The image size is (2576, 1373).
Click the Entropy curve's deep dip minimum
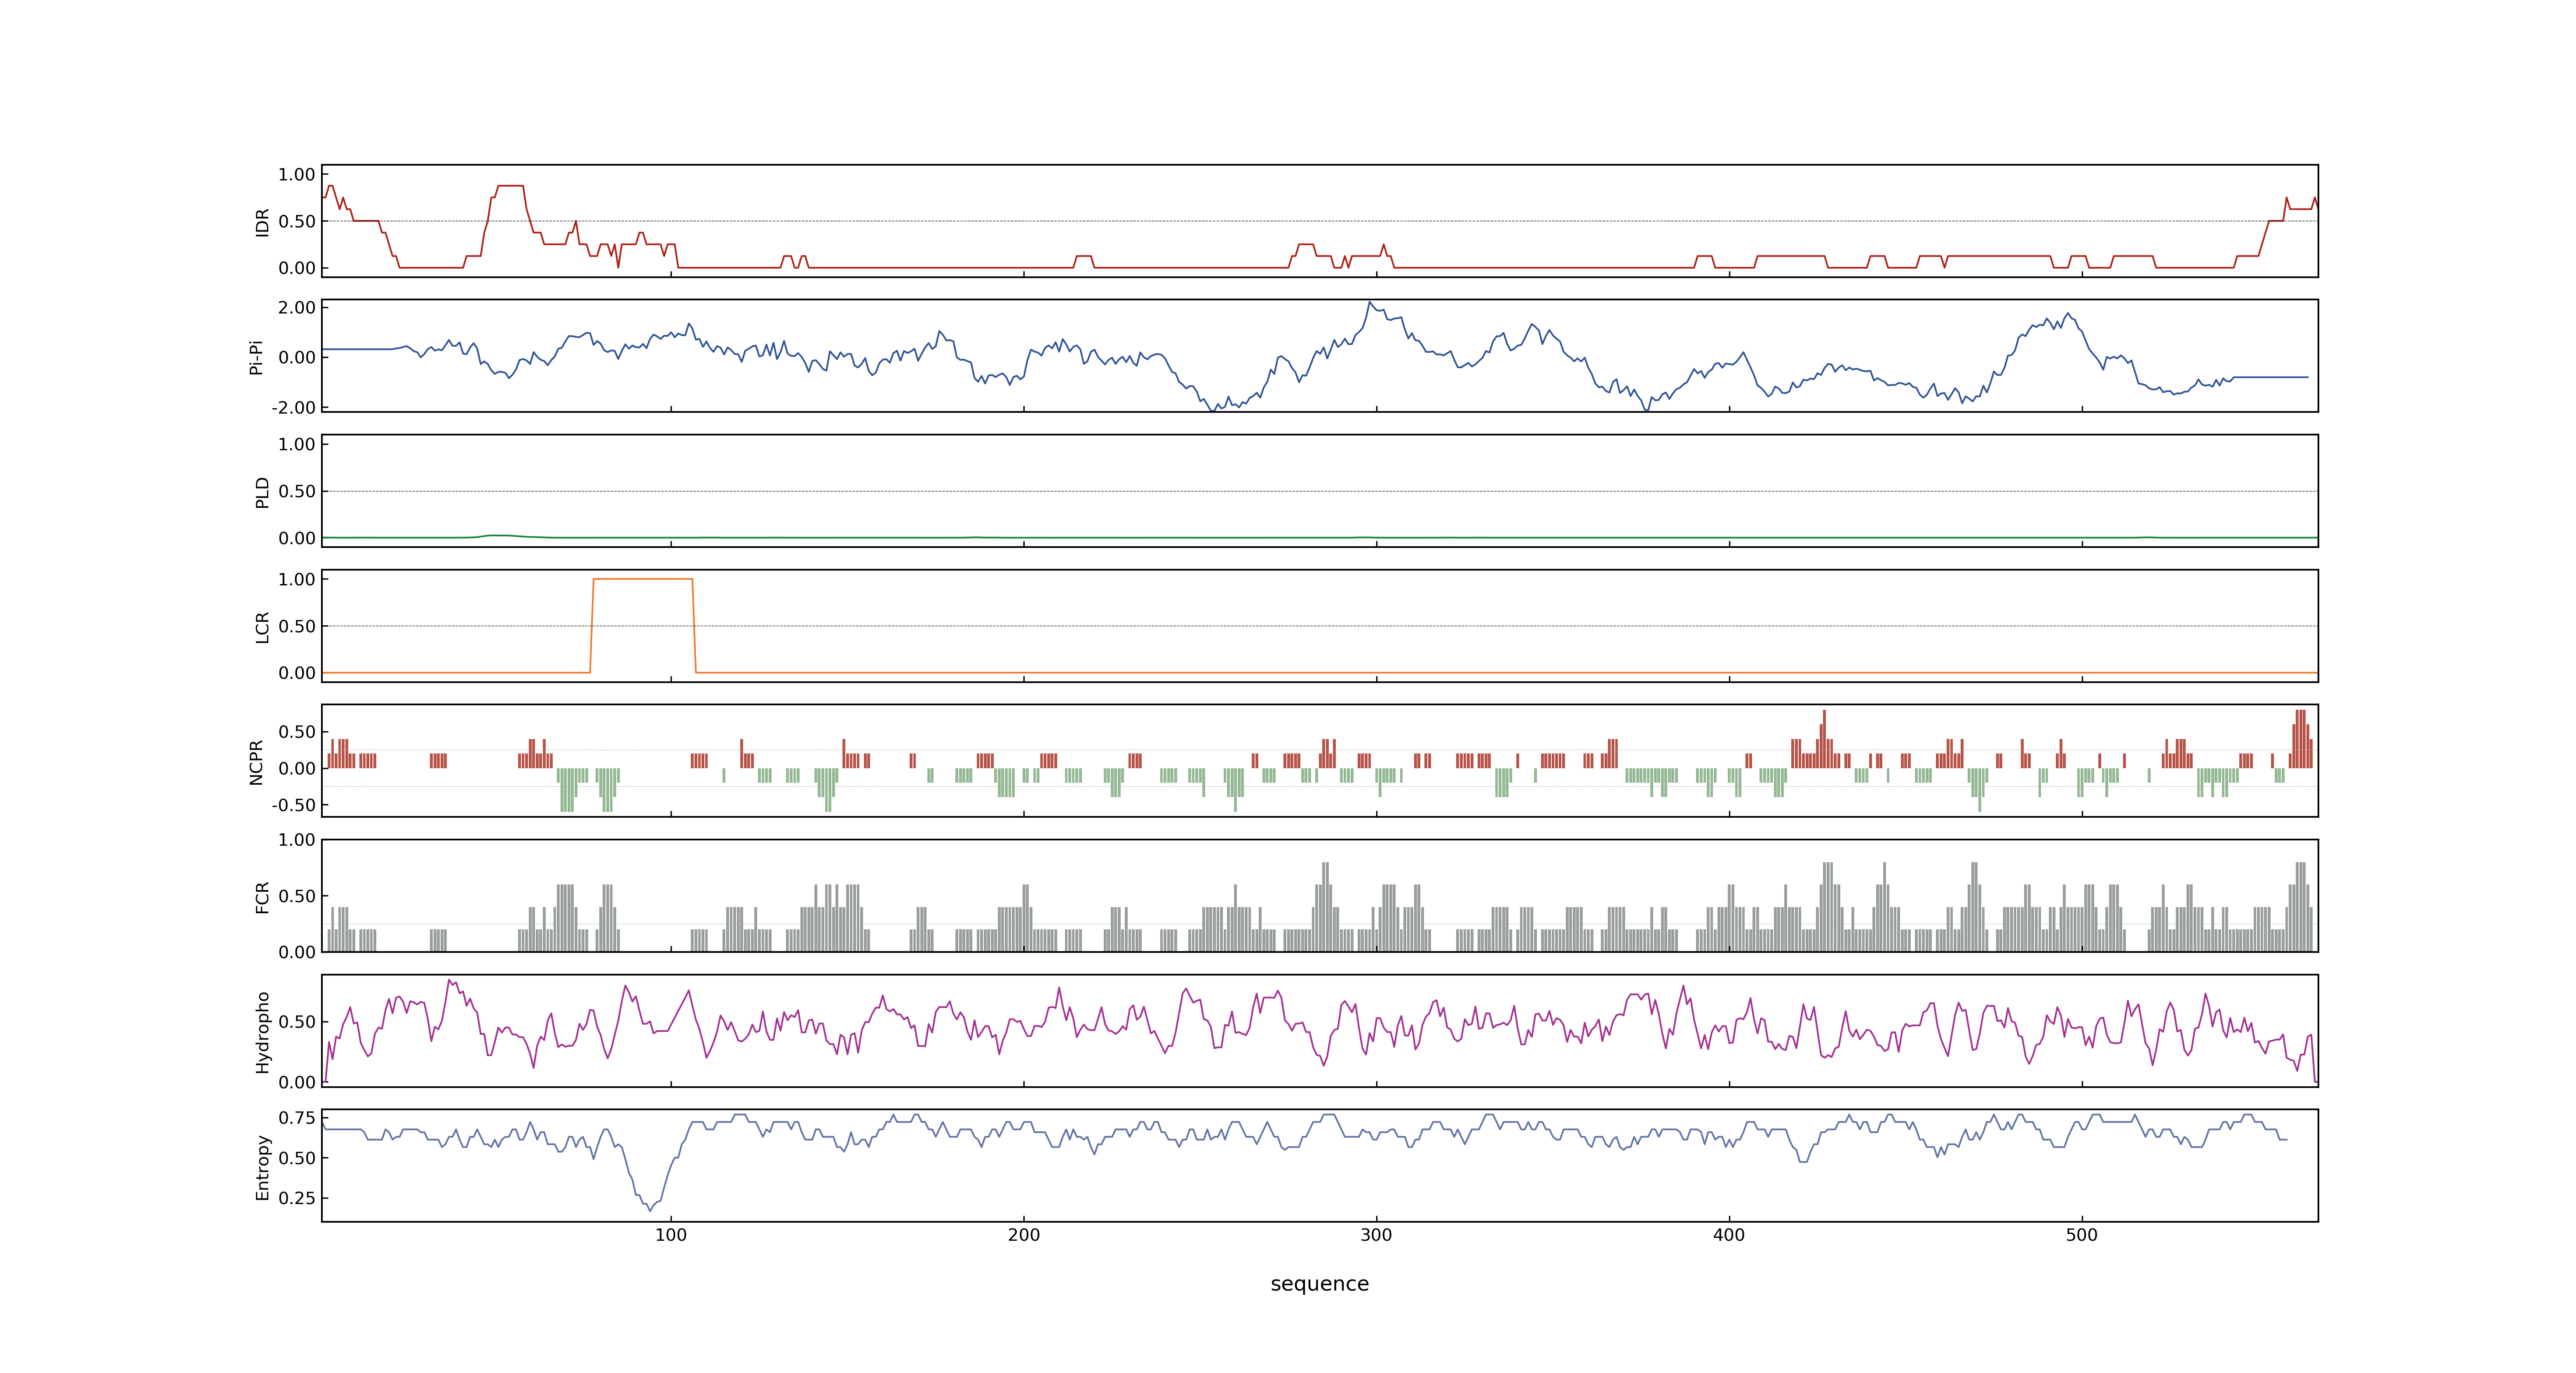(x=650, y=1210)
